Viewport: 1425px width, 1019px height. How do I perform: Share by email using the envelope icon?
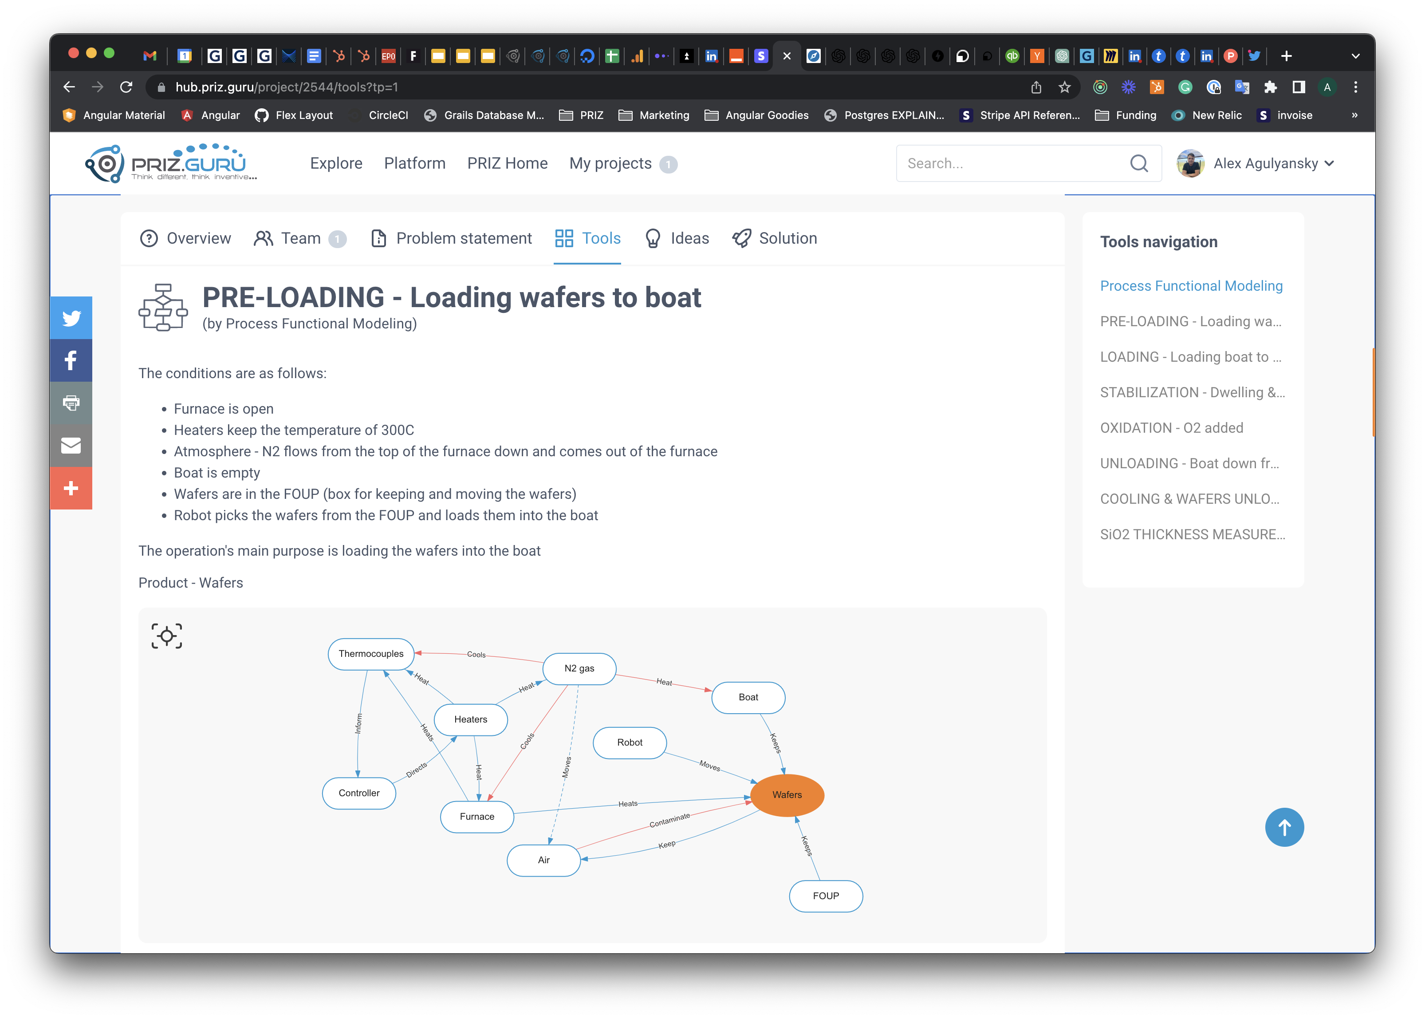(71, 446)
